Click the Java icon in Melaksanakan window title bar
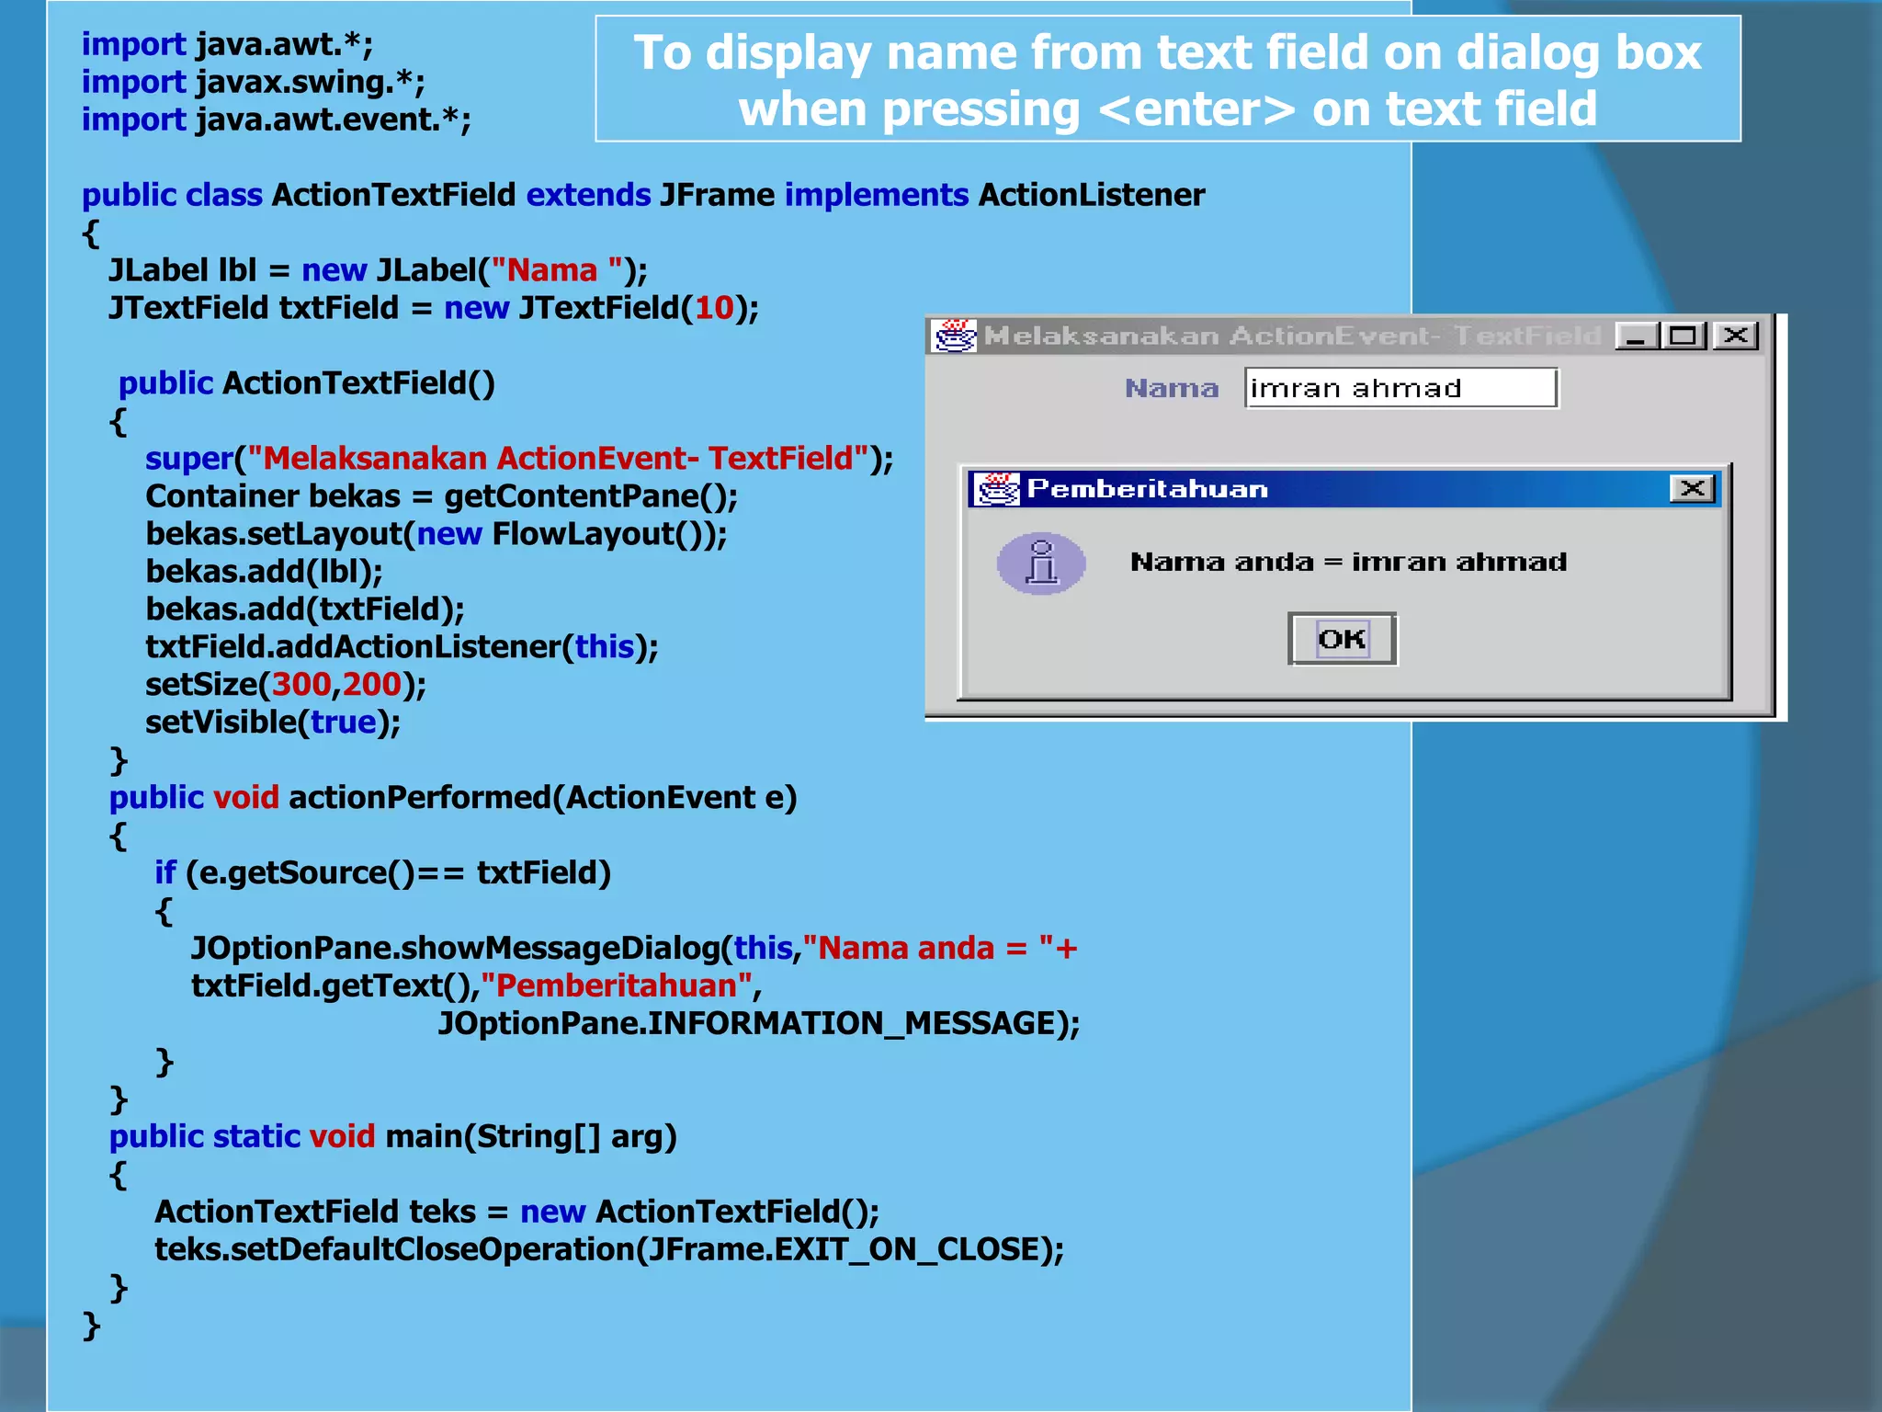The image size is (1882, 1412). (x=955, y=336)
